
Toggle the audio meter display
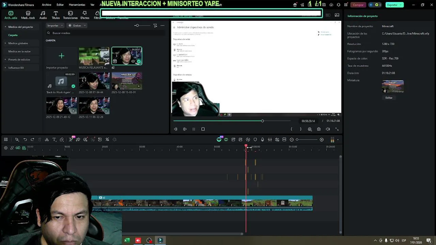(x=332, y=140)
